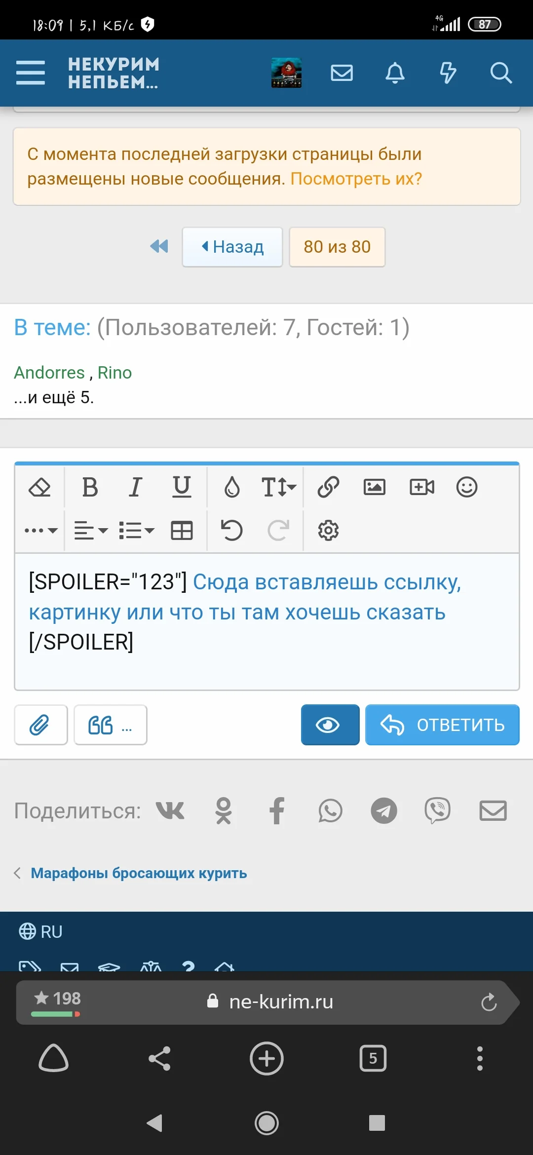Open the insert image tool
The width and height of the screenshot is (533, 1155).
[375, 487]
